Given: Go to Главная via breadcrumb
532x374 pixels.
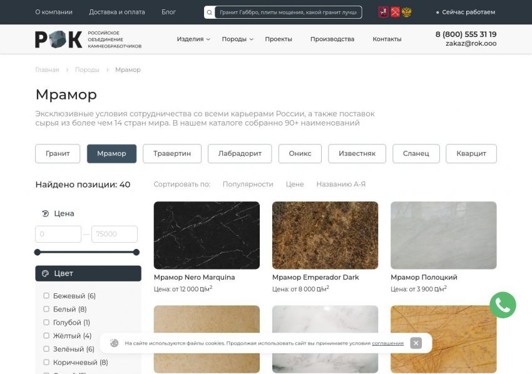Looking at the screenshot, I should coord(47,70).
